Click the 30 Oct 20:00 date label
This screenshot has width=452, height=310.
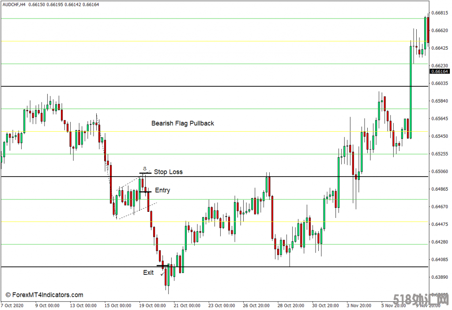click(325, 306)
